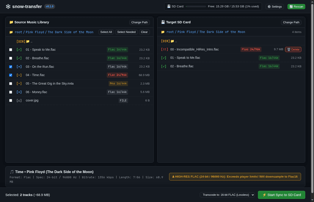This screenshot has width=314, height=202.
Task: Click the synced status icon for source 01 - Speak to Me.flac
Action: pos(19,49)
